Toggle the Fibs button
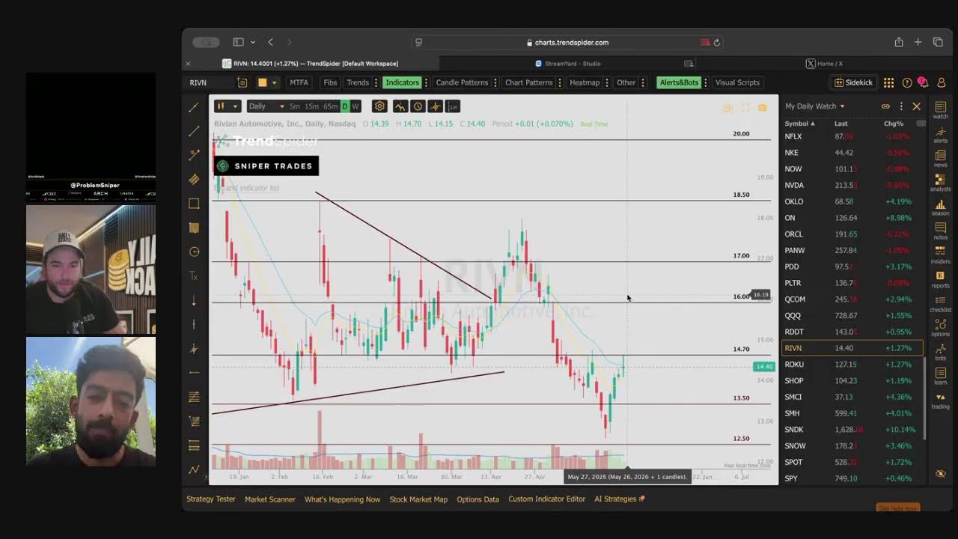The width and height of the screenshot is (958, 539). [x=330, y=82]
